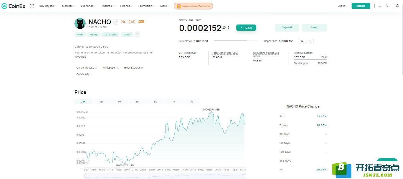Image resolution: width=403 pixels, height=179 pixels.
Task: Toggle dark mode moon icon
Action: tap(387, 6)
